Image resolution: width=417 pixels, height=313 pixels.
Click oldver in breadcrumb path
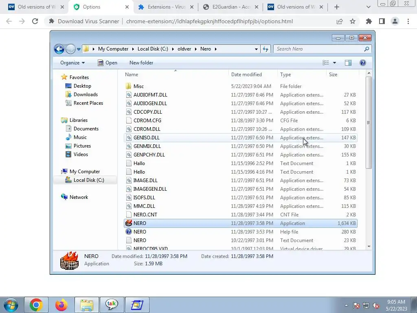coord(184,49)
